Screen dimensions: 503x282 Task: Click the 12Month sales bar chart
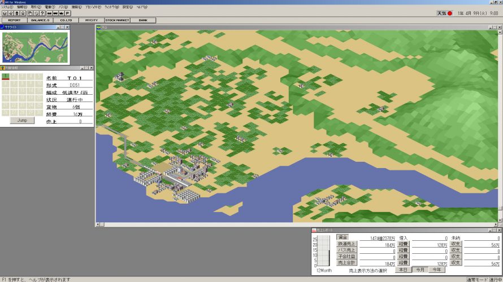[324, 251]
